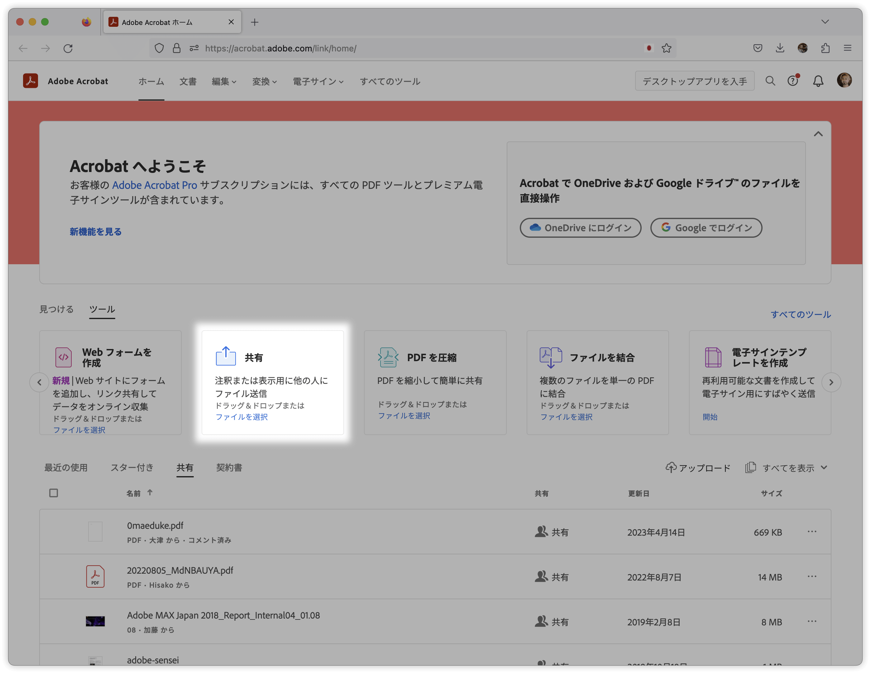This screenshot has height=674, width=871.
Task: Open the Acrobat user profile avatar
Action: tap(844, 81)
